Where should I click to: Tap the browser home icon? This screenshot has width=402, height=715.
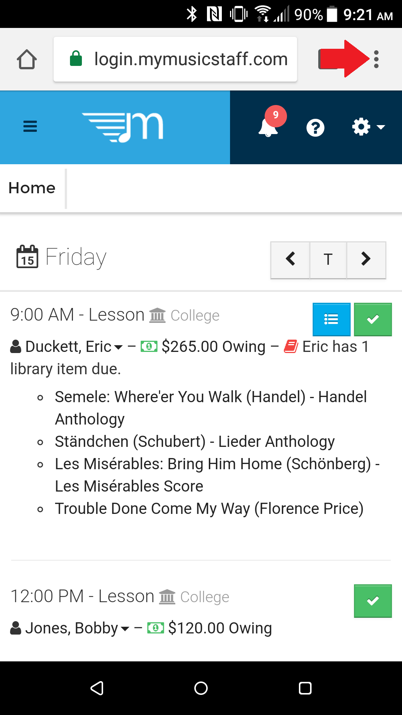point(27,59)
